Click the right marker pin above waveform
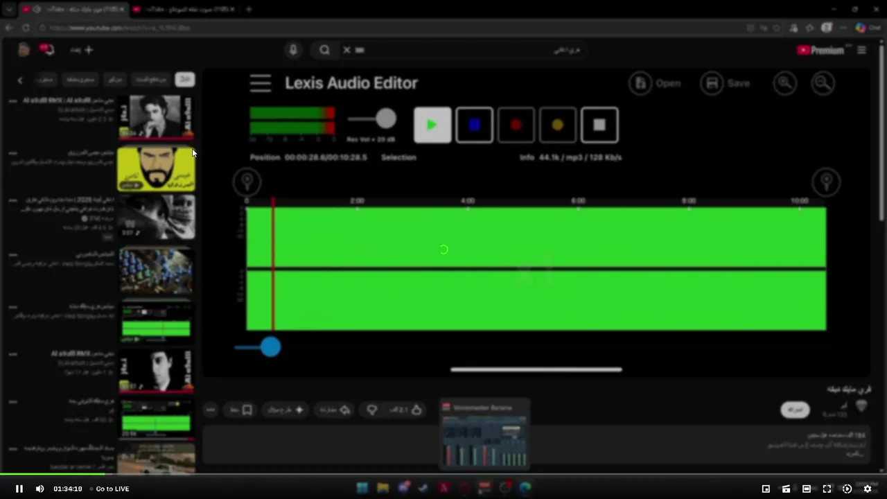 (x=826, y=182)
